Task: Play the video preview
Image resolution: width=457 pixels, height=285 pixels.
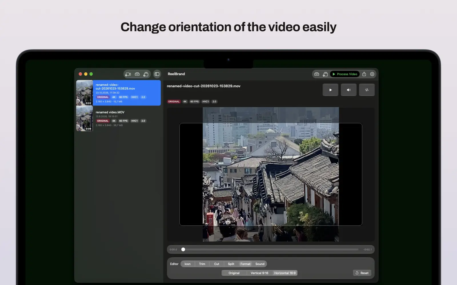Action: pos(330,90)
